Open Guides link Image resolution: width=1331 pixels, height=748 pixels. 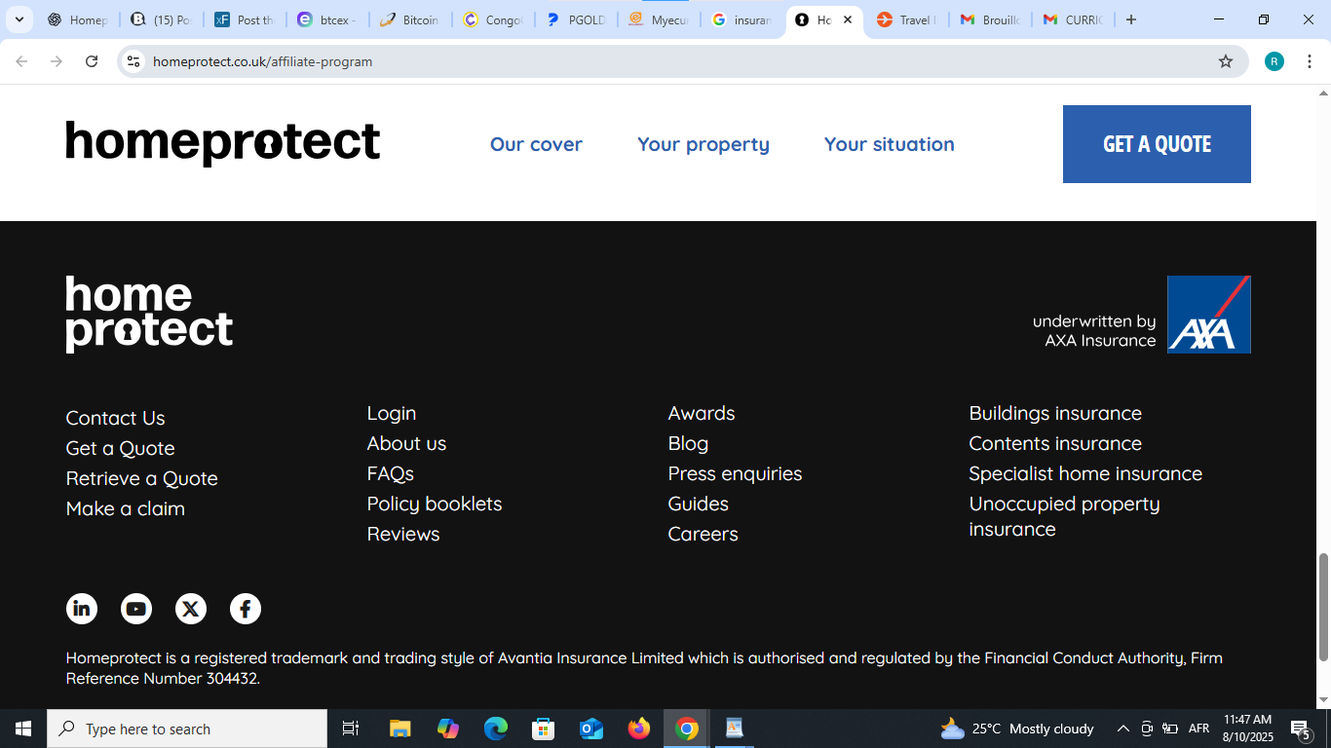click(x=698, y=504)
